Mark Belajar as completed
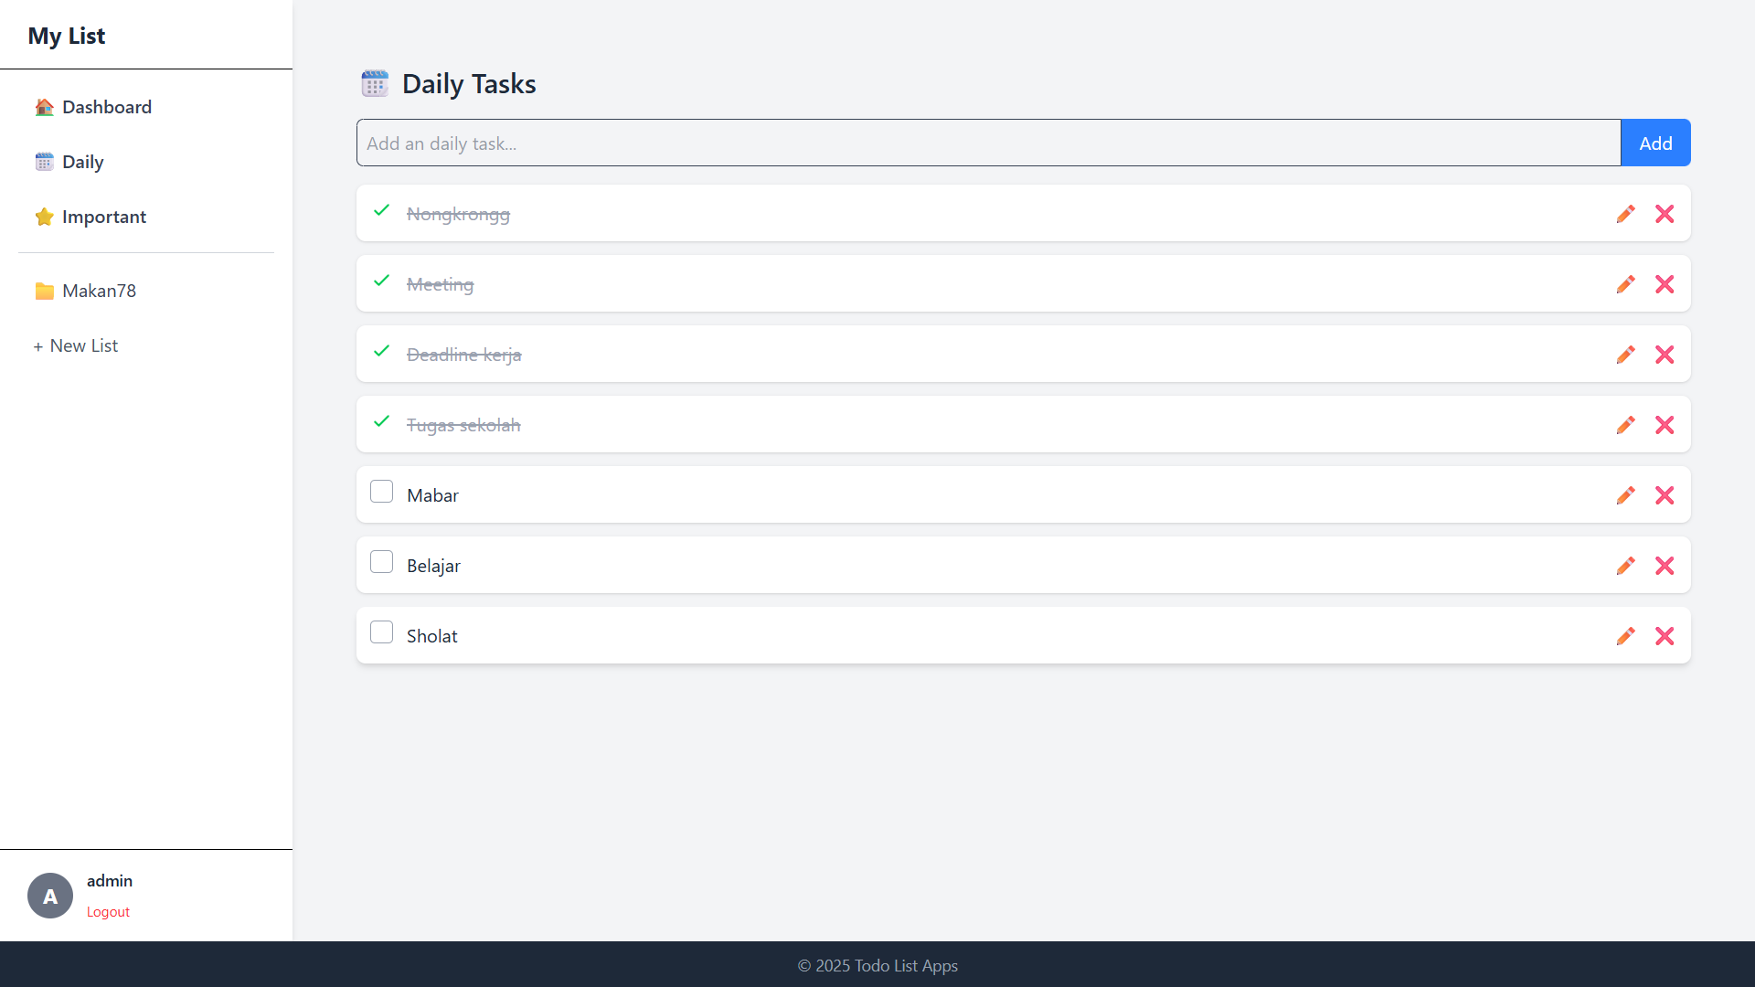This screenshot has height=987, width=1755. tap(381, 561)
